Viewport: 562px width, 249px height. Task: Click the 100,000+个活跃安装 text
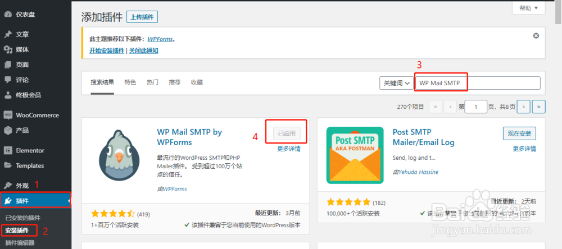click(x=353, y=214)
